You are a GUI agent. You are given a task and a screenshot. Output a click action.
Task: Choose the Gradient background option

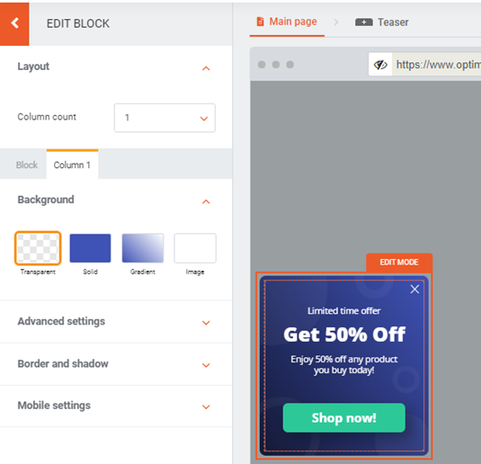(143, 248)
